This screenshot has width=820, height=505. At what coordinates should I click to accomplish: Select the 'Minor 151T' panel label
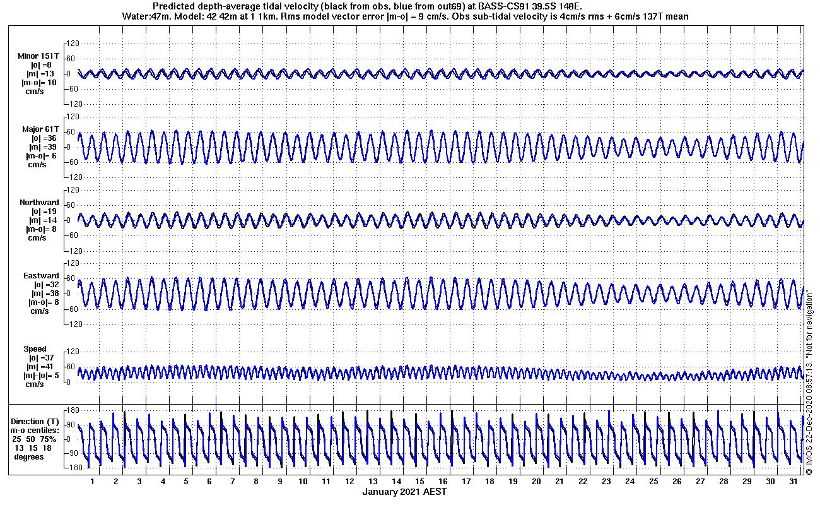38,56
